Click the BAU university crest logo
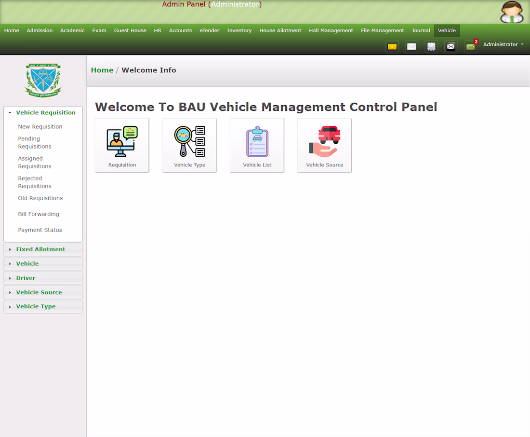Viewport: 530px width, 437px height. coord(43,81)
